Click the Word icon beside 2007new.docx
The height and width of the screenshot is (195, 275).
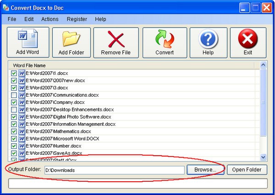22,81
